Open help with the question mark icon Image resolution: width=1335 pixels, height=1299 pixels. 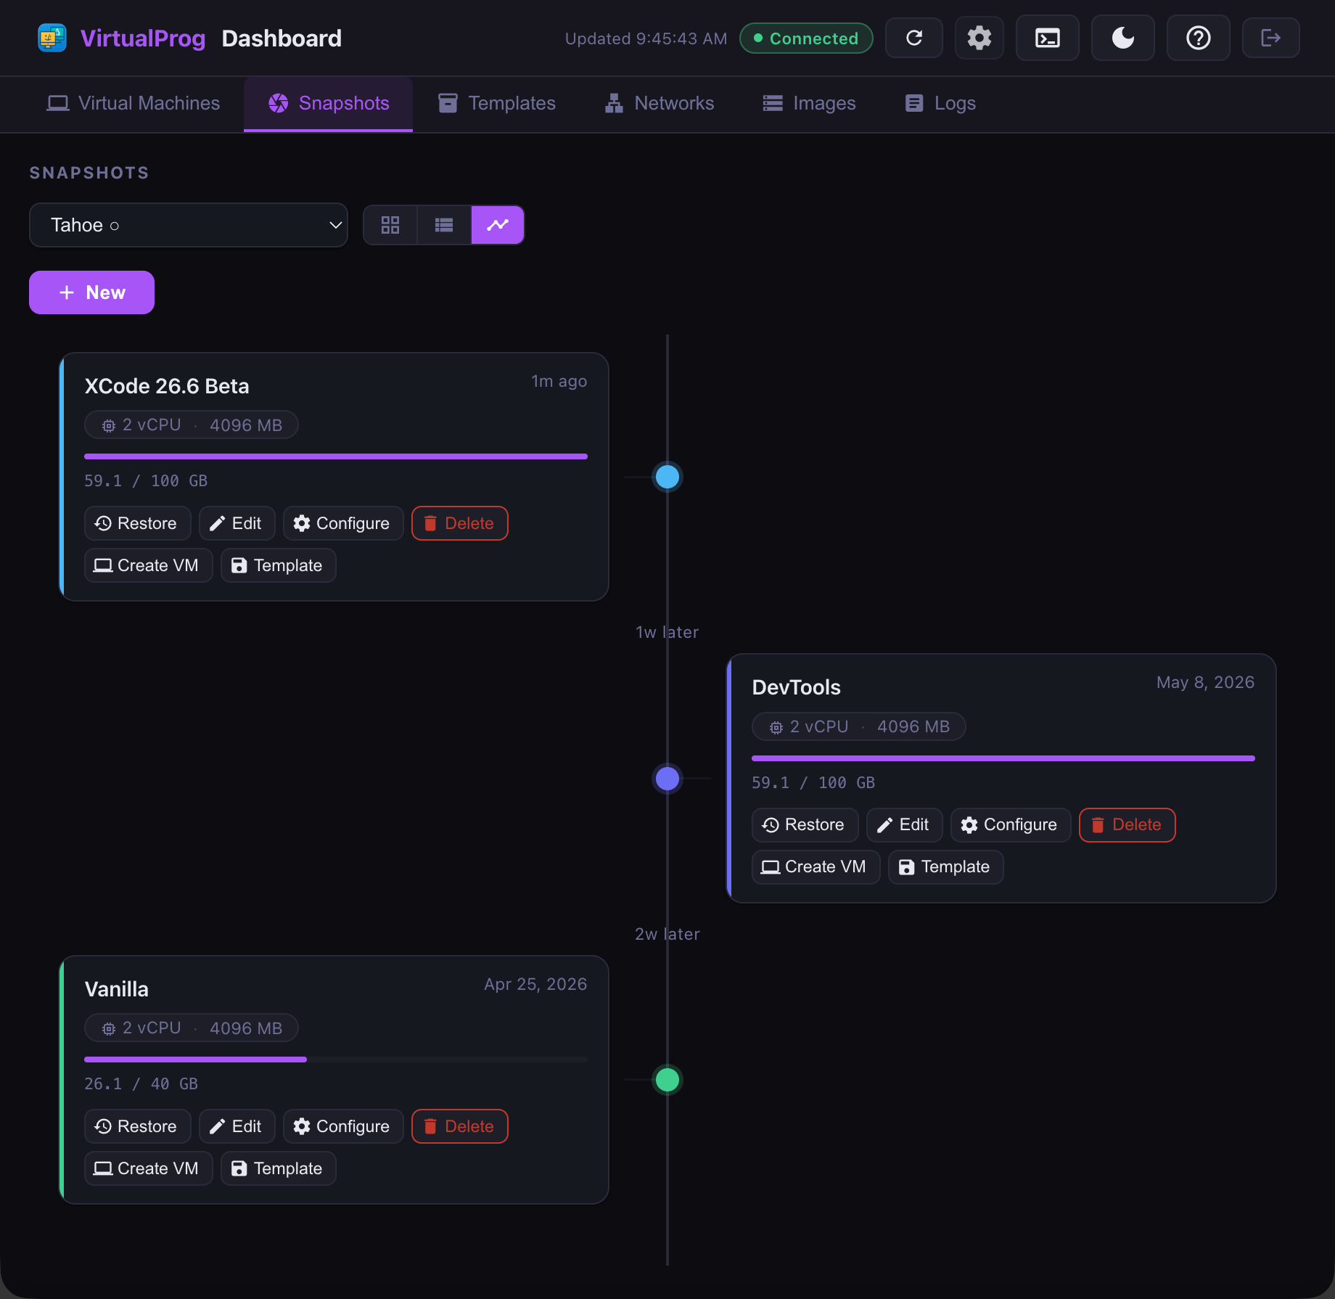point(1199,38)
